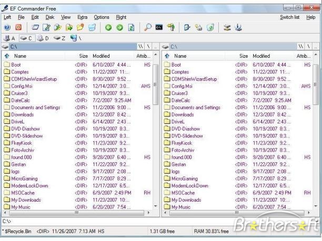The width and height of the screenshot is (322, 241).
Task: Click right panel vertical scrollbar thumb
Action: coord(316,84)
